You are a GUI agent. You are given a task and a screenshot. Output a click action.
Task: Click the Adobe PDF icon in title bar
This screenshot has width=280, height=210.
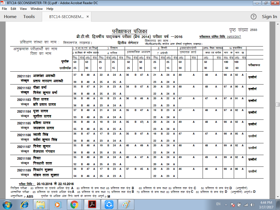(x=3, y=3)
